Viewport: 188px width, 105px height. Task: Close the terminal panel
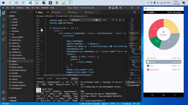[139, 78]
